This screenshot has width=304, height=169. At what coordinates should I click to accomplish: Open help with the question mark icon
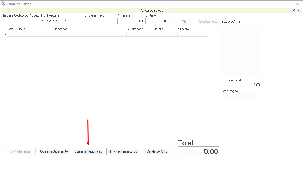pyautogui.click(x=293, y=10)
